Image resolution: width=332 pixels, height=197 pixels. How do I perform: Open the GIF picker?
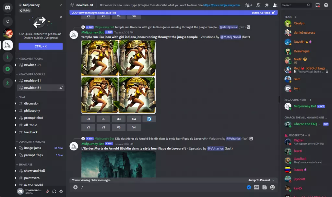click(x=256, y=187)
